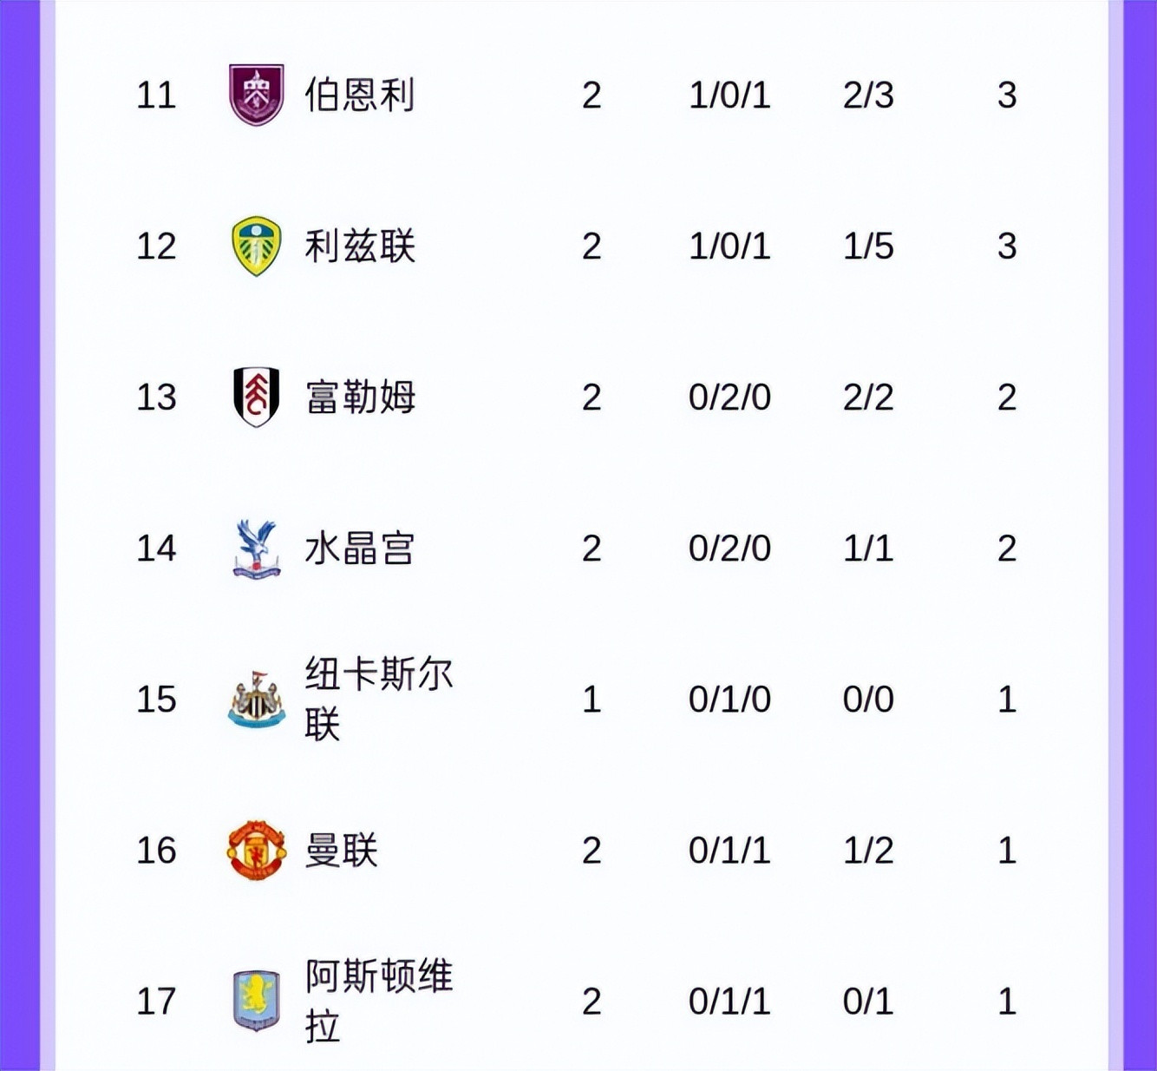This screenshot has height=1071, width=1157.
Task: Select the 阿斯顿维拉 team name
Action: [x=378, y=1001]
